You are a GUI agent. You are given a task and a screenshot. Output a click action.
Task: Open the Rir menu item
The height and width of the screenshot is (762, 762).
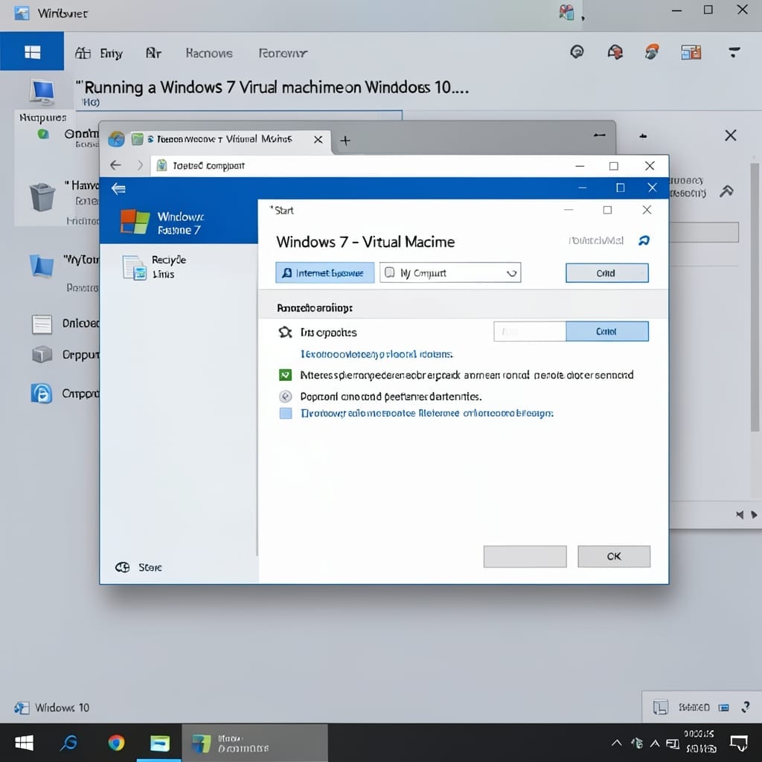click(x=153, y=53)
